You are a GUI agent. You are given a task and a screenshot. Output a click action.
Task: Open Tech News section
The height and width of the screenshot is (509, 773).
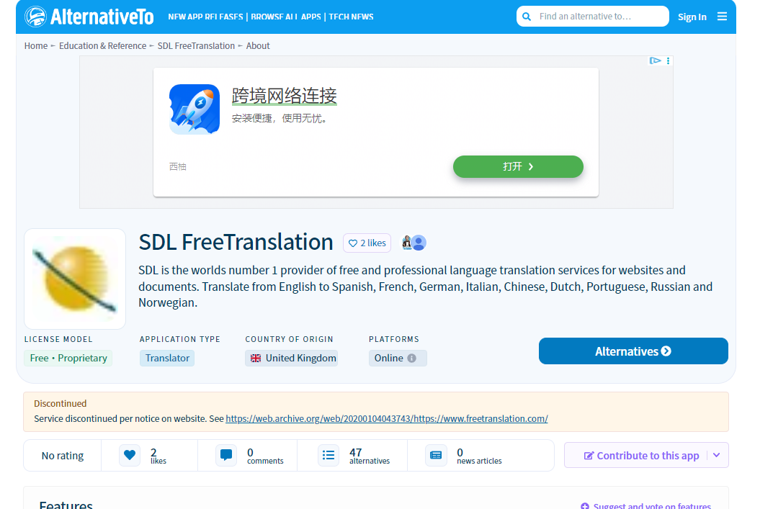351,17
